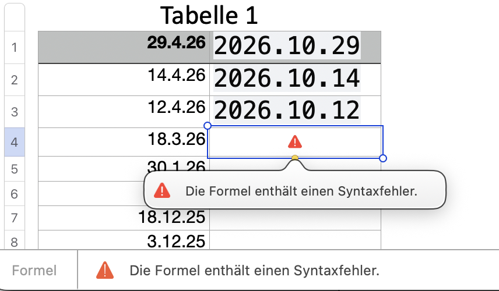The height and width of the screenshot is (291, 499).
Task: Select the cell showing 2026.10.12
Action: click(x=287, y=110)
